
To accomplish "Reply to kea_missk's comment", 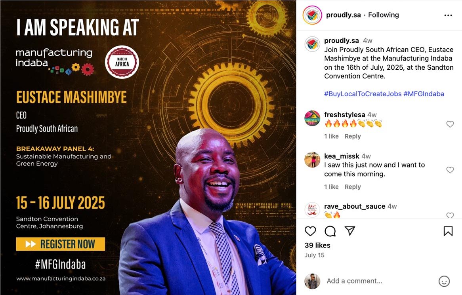I will click(353, 187).
